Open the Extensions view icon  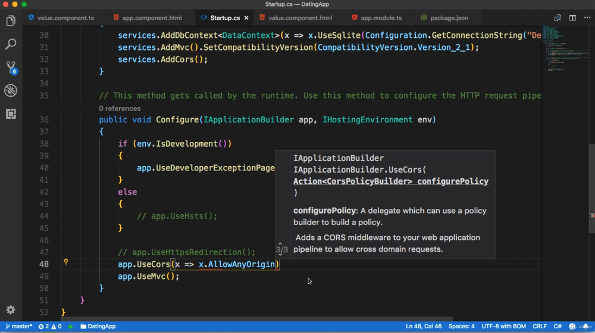11,113
